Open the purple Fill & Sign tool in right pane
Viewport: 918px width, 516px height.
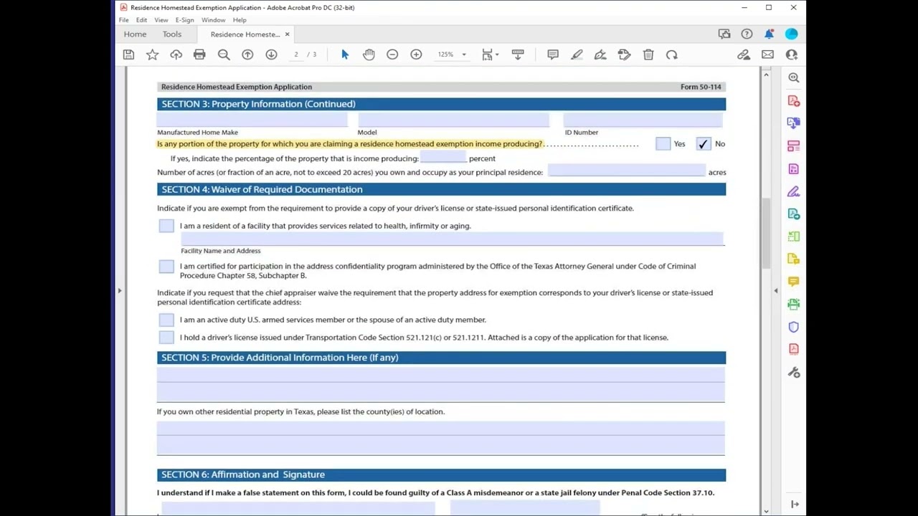(x=793, y=191)
